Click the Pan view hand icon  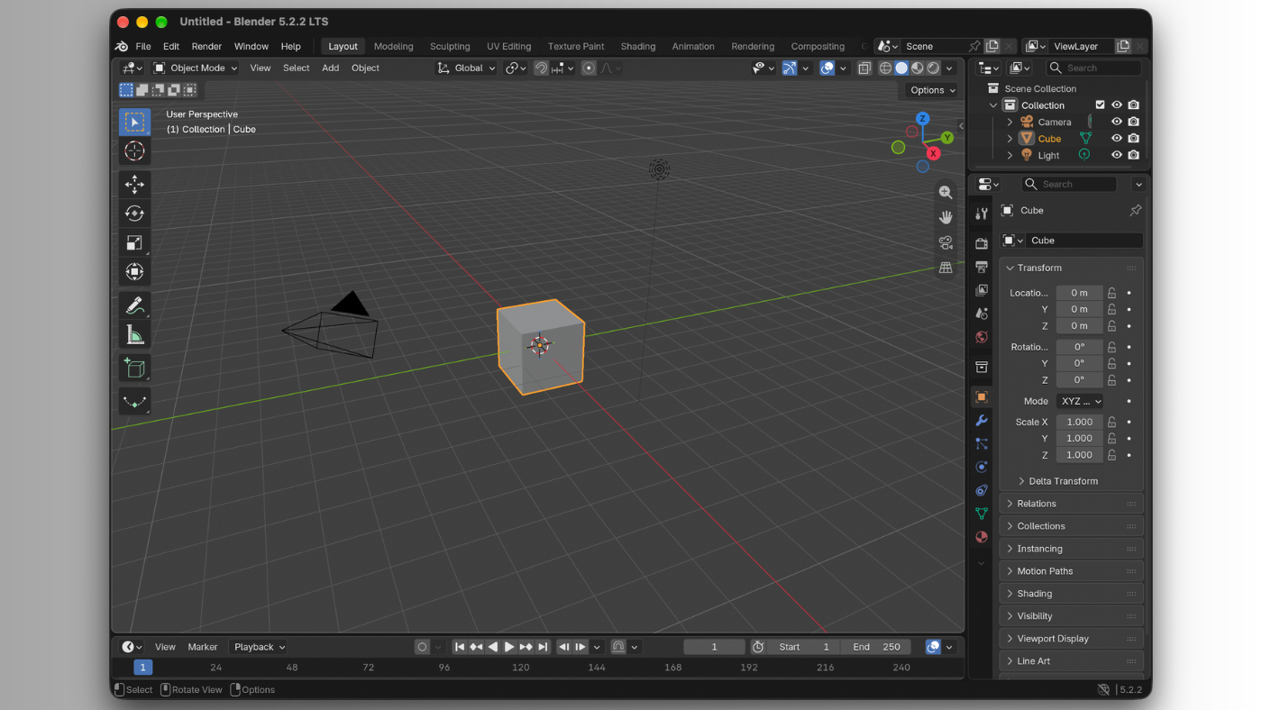click(946, 217)
